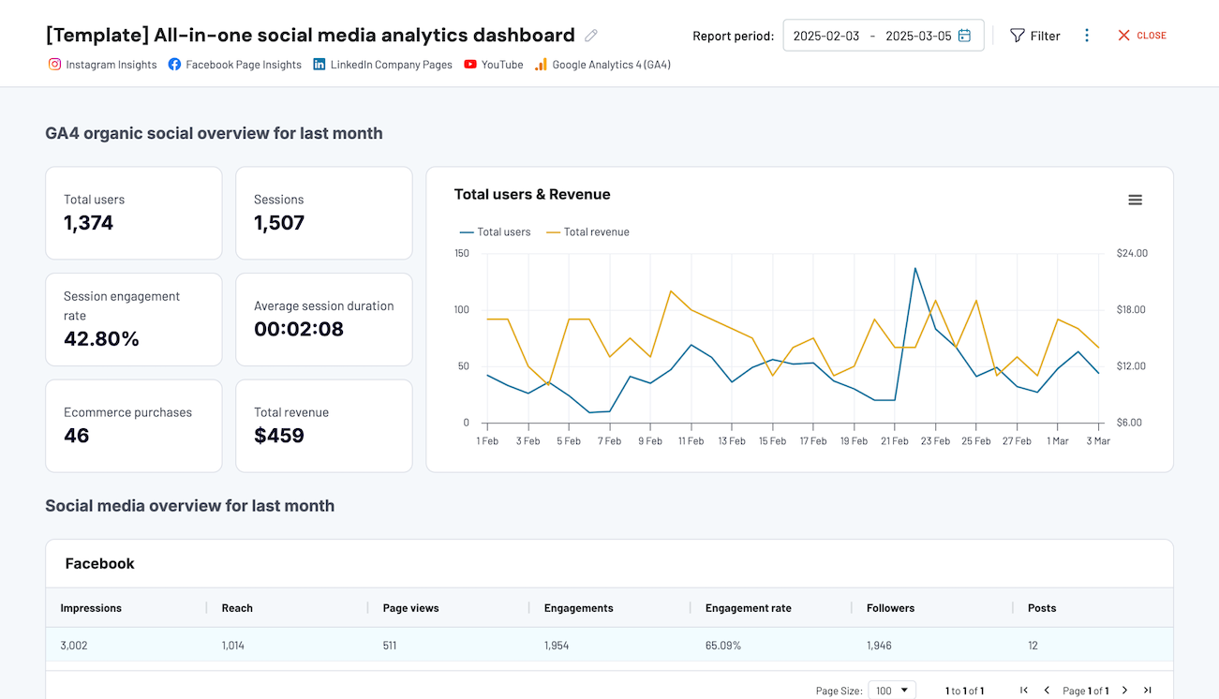Open the Page Size dropdown

(x=891, y=690)
